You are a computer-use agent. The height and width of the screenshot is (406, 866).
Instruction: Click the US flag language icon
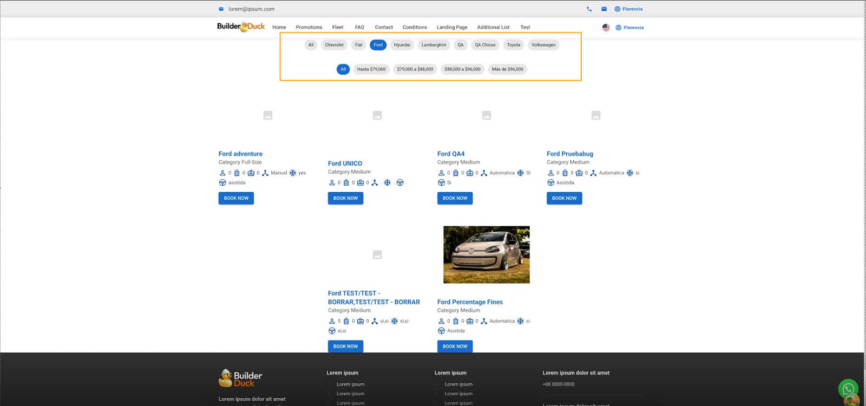point(606,28)
